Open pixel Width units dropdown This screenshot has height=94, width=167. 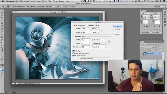click(95, 29)
